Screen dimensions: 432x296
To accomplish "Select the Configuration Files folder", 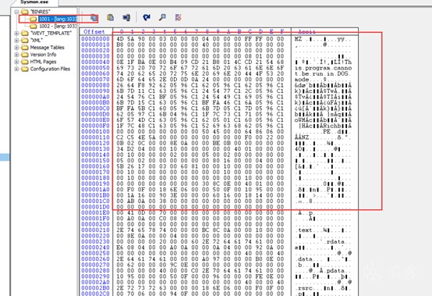I will (50, 69).
